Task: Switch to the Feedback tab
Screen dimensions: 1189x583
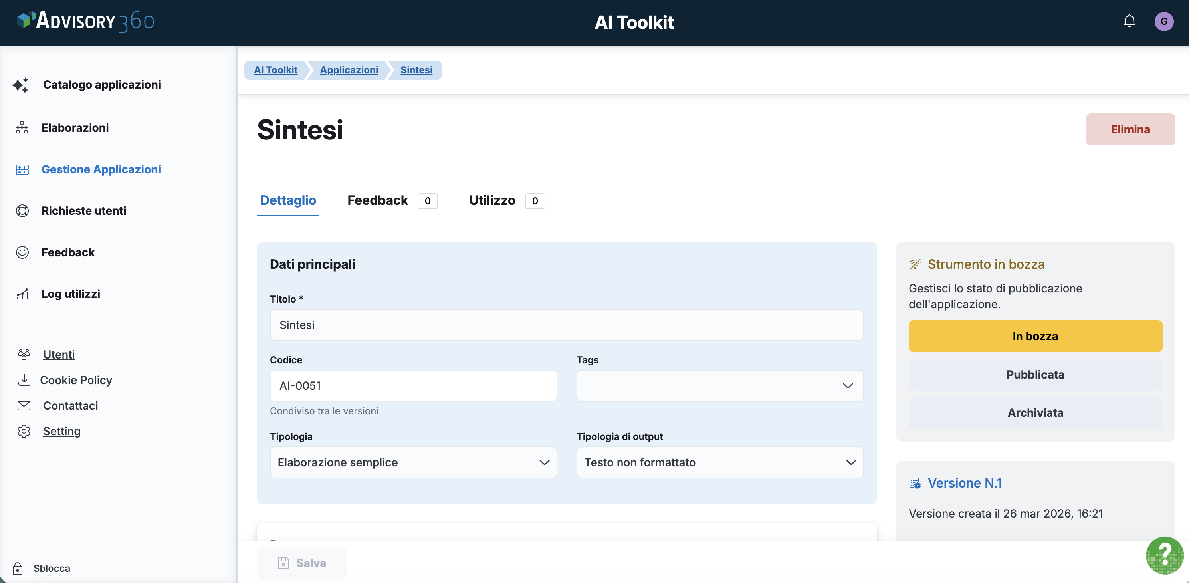Action: 378,200
